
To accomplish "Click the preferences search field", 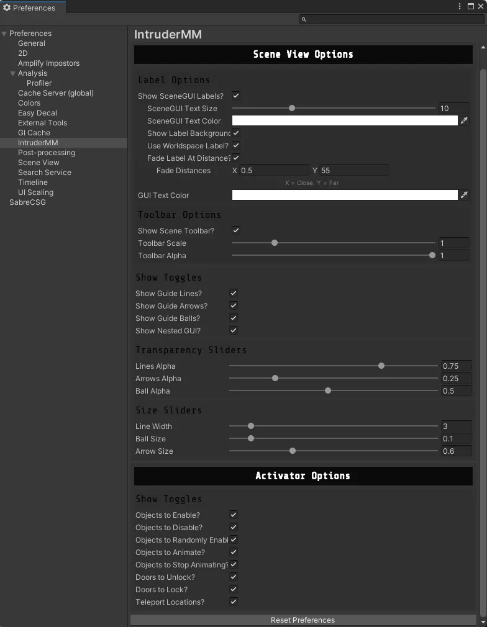I will [x=392, y=19].
